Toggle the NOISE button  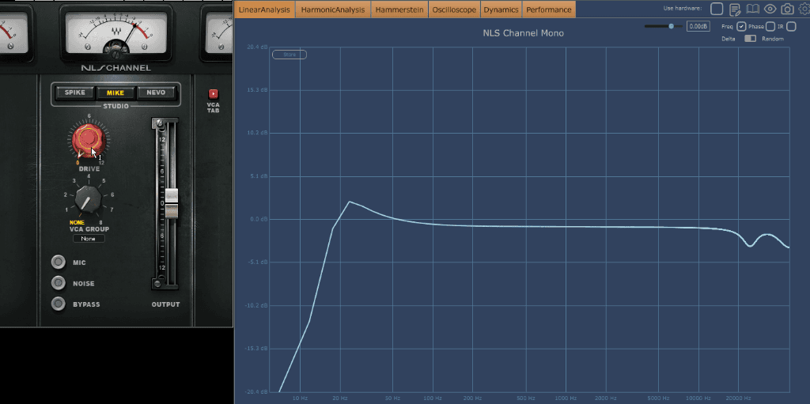59,283
